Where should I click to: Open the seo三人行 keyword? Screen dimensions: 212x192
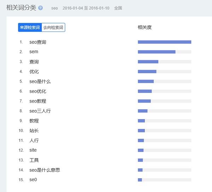coord(40,111)
